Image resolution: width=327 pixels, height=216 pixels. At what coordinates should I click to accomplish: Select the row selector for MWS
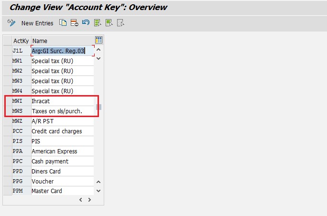[x=7, y=111]
